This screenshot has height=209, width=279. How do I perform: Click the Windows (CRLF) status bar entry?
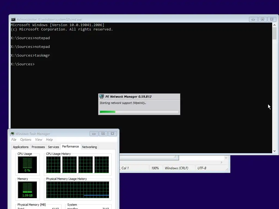coord(177,168)
